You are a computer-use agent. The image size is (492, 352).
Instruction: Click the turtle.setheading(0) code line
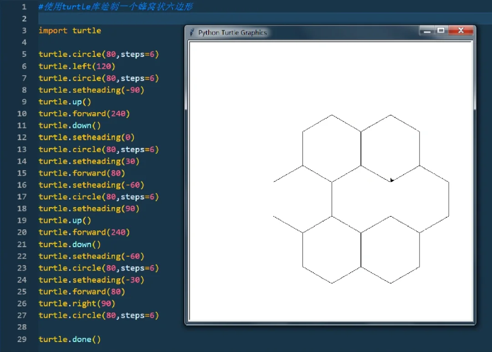(x=87, y=138)
